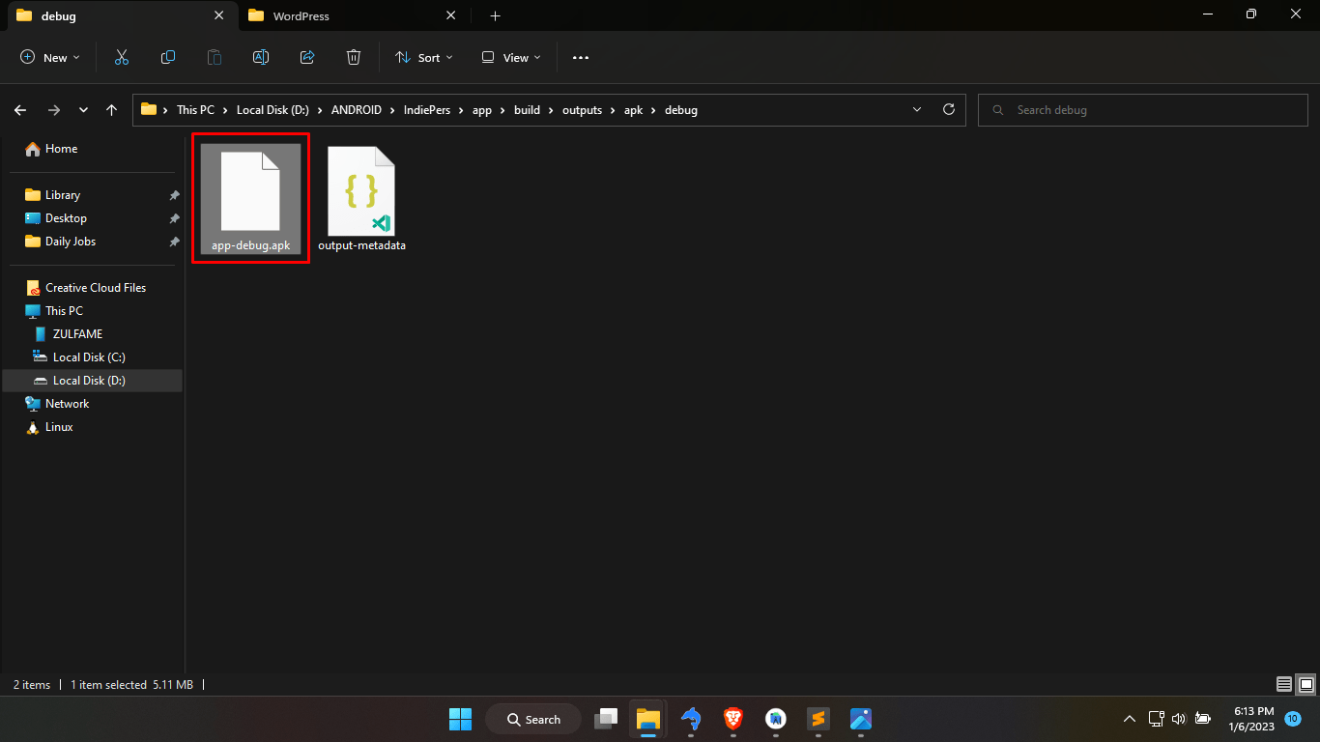
Task: Delete using the trash icon
Action: point(354,57)
